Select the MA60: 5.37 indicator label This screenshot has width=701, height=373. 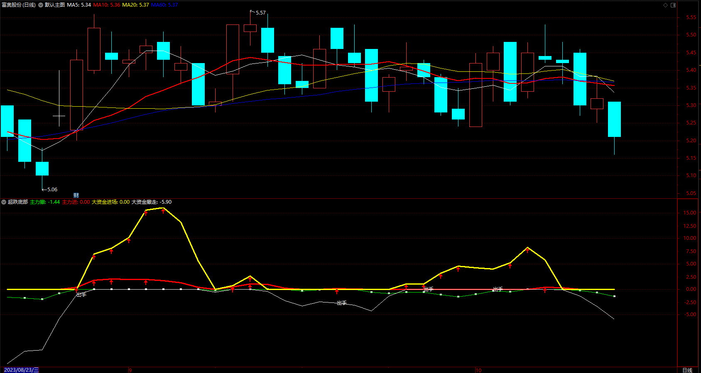[164, 5]
